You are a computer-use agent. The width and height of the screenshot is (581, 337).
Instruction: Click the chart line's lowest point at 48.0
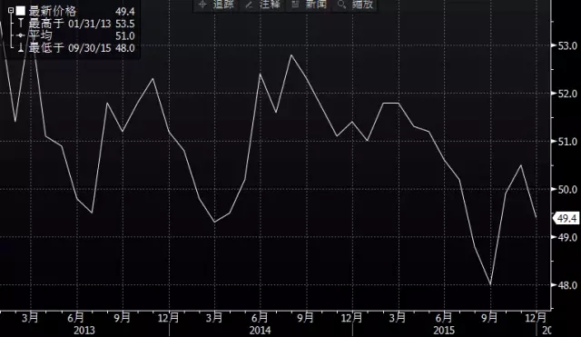(x=490, y=284)
